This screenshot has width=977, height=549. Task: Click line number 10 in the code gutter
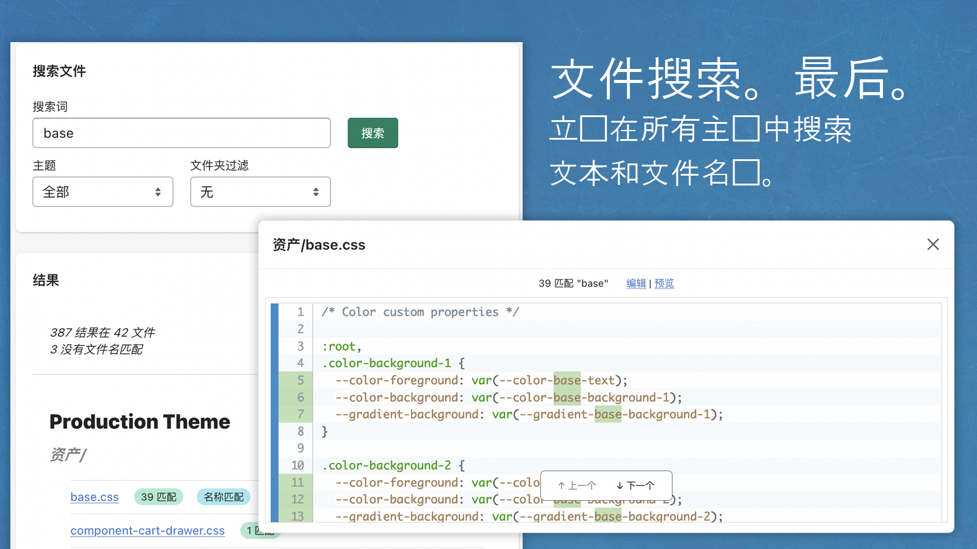297,465
